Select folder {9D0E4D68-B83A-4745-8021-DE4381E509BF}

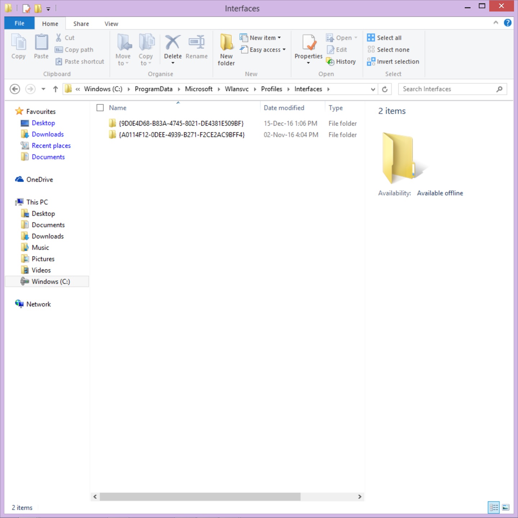pyautogui.click(x=181, y=123)
